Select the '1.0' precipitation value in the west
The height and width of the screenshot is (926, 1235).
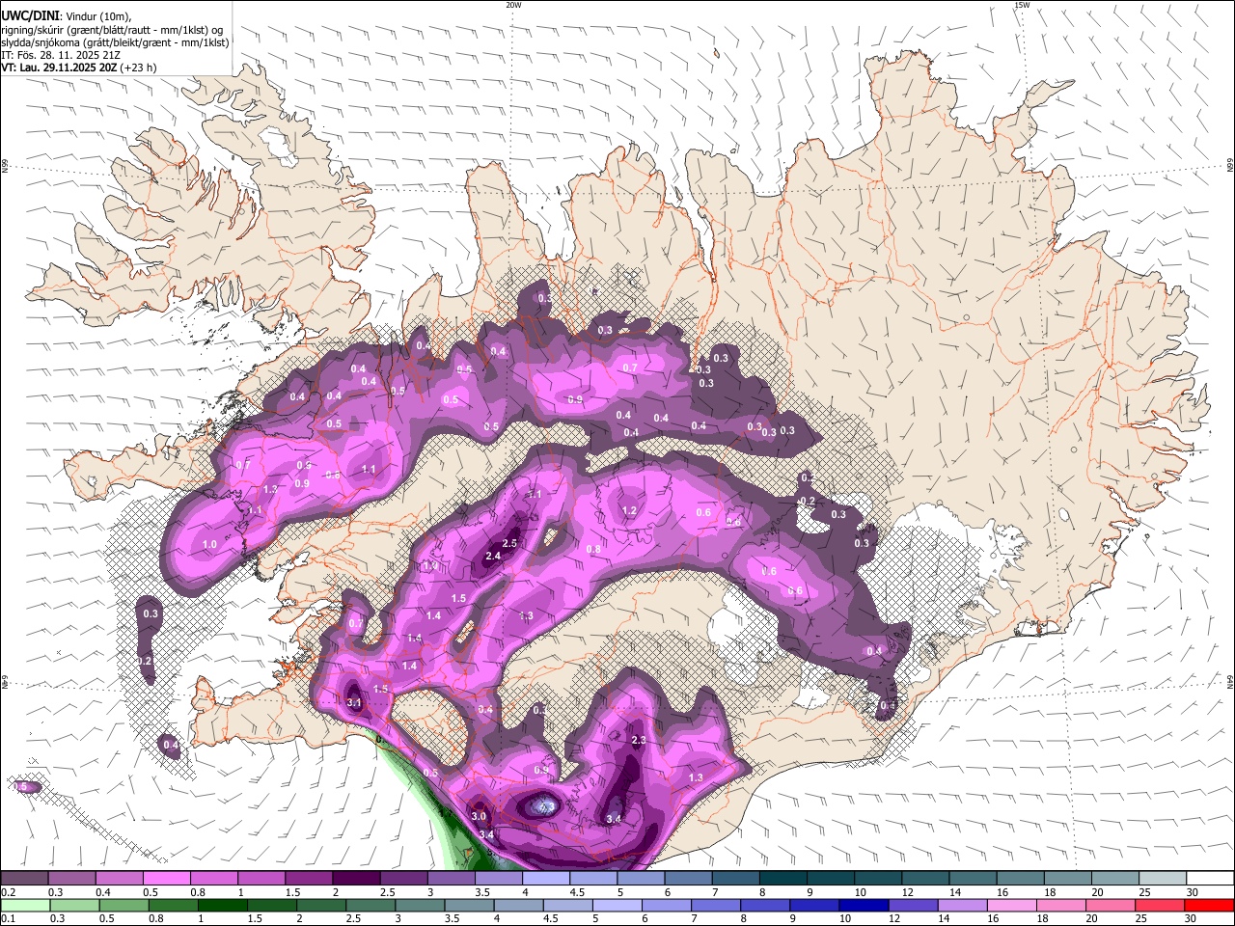coord(210,546)
